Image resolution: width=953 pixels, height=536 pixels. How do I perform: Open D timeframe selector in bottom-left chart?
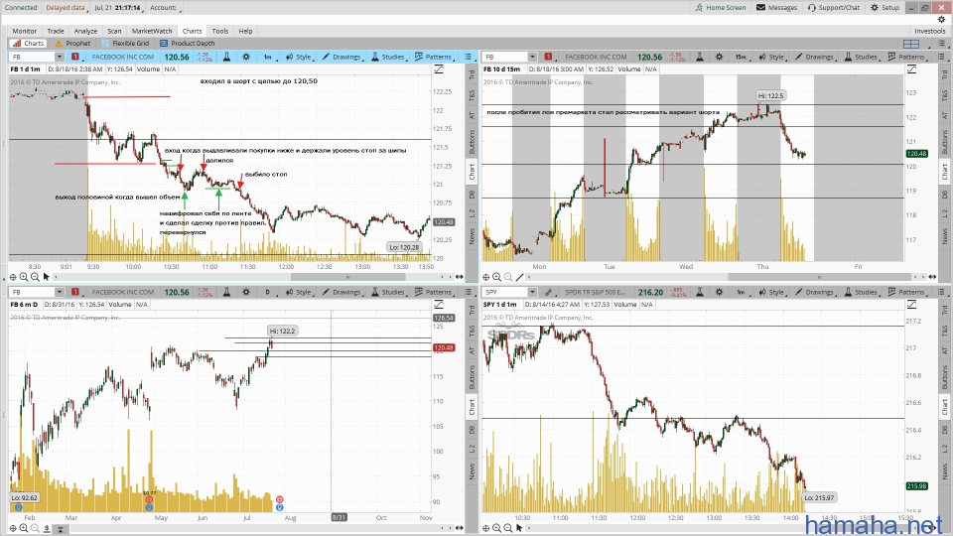[x=268, y=292]
